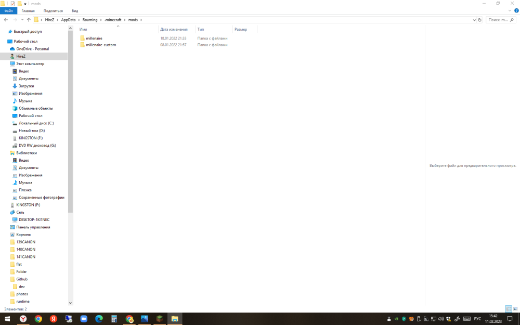The width and height of the screenshot is (520, 325).
Task: Open Minecraft from the taskbar
Action: [160, 319]
